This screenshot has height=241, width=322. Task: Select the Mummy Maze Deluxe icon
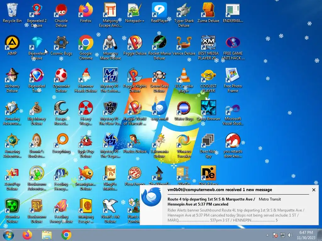tap(110, 48)
